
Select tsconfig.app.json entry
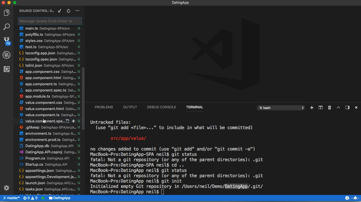pos(49,53)
